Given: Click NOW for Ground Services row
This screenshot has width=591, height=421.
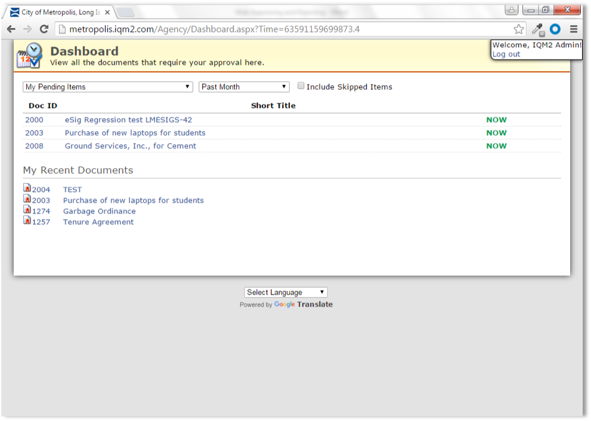Looking at the screenshot, I should click(496, 146).
